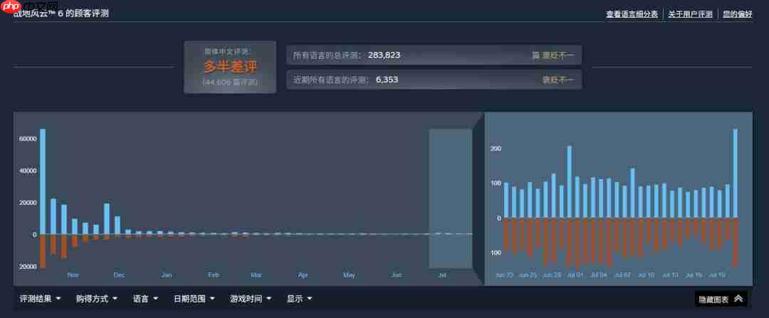Click the Jan label on the overview axis
Screen dimensions: 769x318
click(x=166, y=275)
